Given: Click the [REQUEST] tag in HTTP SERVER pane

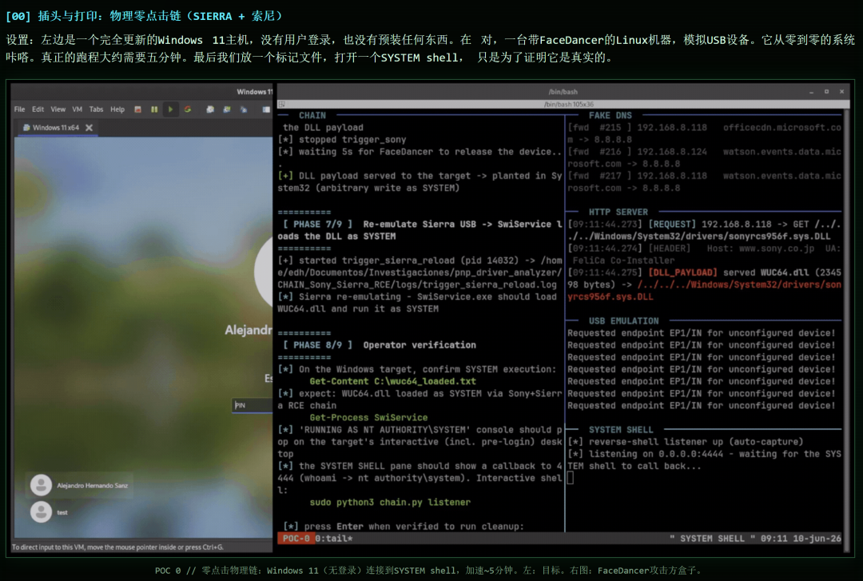Looking at the screenshot, I should pos(671,224).
